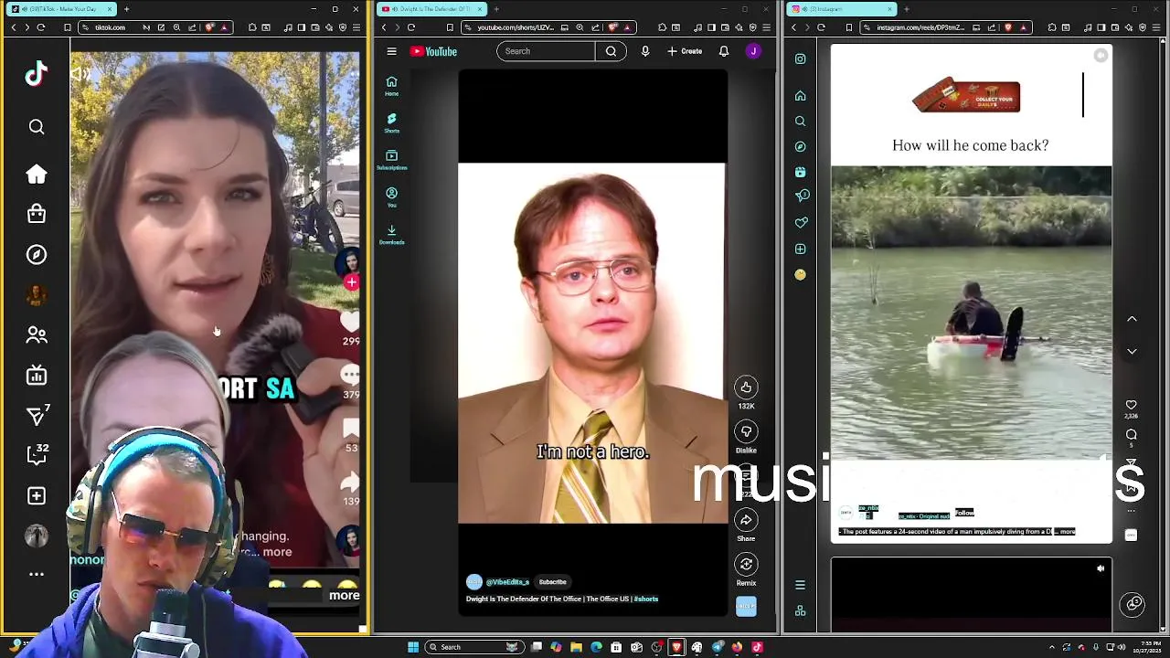The image size is (1170, 658).
Task: Open the TikTok LIVE icon in sidebar
Action: (37, 376)
